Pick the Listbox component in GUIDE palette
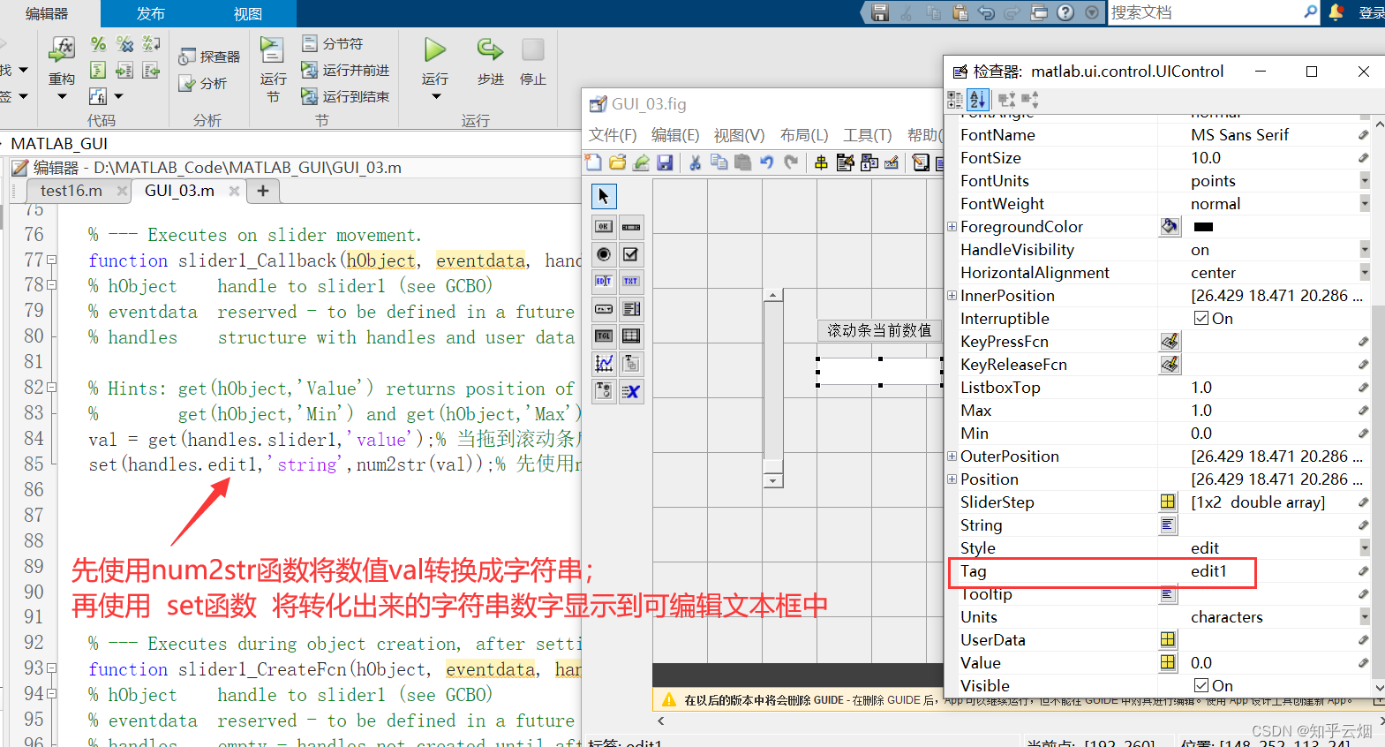1385x747 pixels. pos(631,309)
